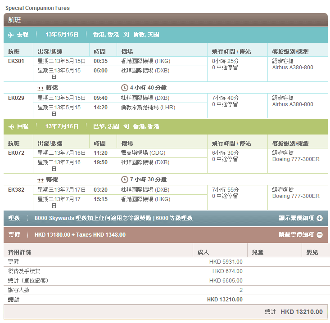Viewport: 330px width, 323px height.
Task: Click the return airplane icon beside 回程
Action: click(x=11, y=127)
